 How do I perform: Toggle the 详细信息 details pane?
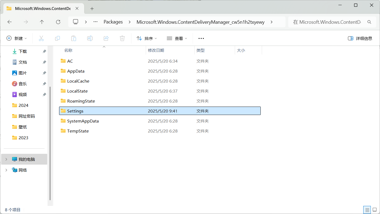click(360, 38)
